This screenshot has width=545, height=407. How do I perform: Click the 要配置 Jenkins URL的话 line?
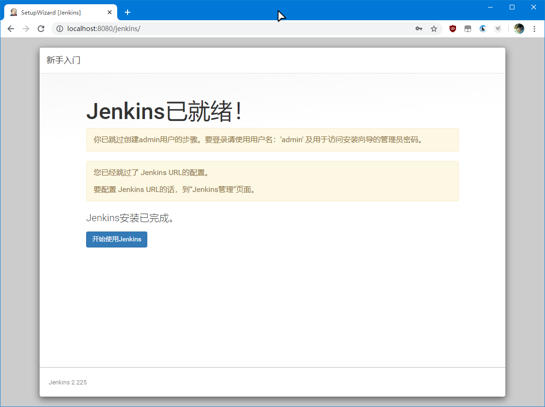click(x=175, y=190)
